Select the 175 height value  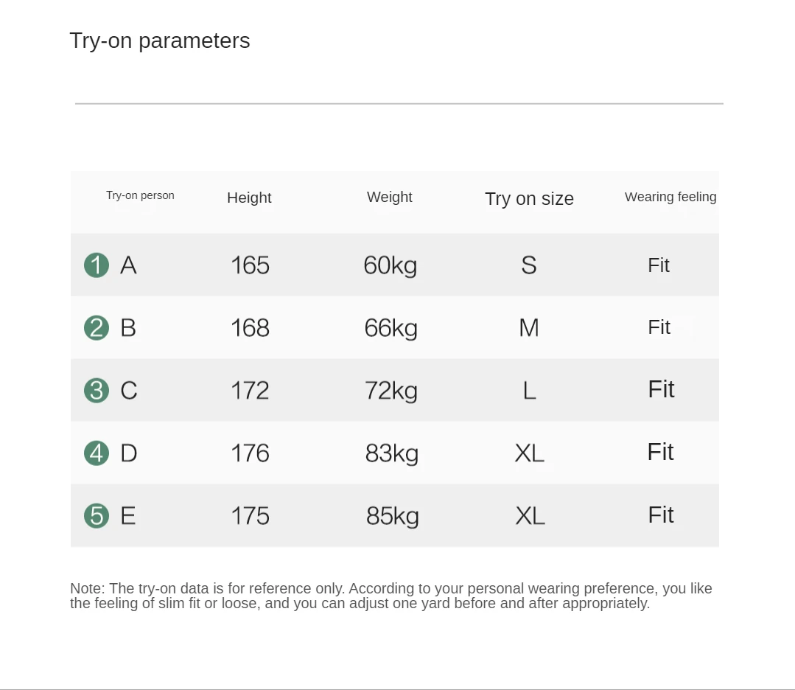[250, 516]
